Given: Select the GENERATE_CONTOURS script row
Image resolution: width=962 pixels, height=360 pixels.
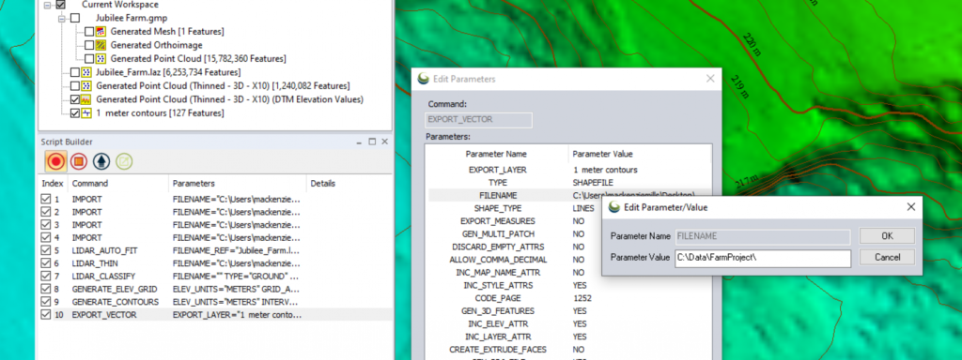Looking at the screenshot, I should [215, 302].
